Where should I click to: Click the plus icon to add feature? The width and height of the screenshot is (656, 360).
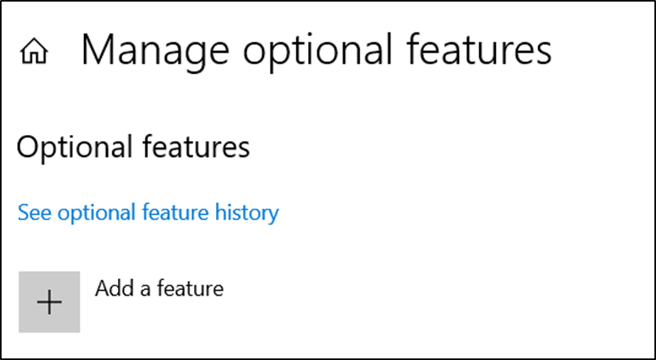[x=49, y=302]
